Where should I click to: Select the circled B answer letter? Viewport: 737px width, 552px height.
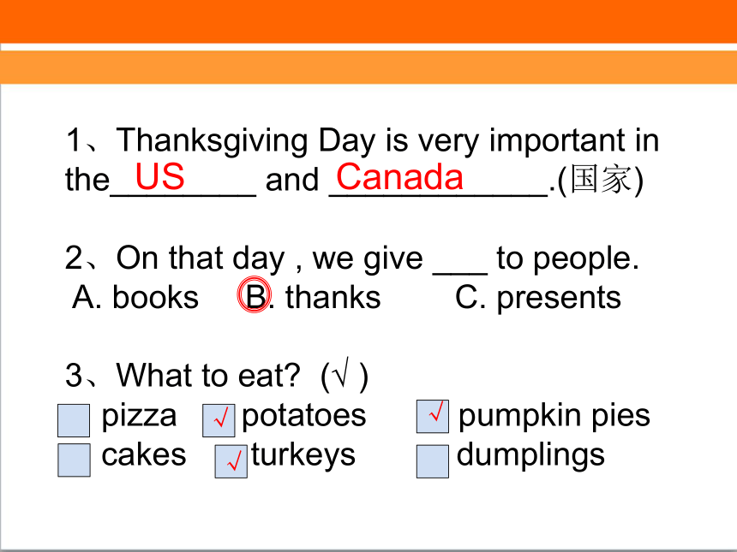(255, 294)
